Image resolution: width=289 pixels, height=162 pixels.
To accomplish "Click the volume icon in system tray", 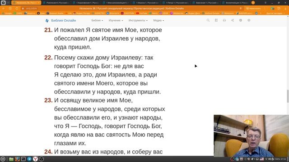I will pyautogui.click(x=270, y=159).
